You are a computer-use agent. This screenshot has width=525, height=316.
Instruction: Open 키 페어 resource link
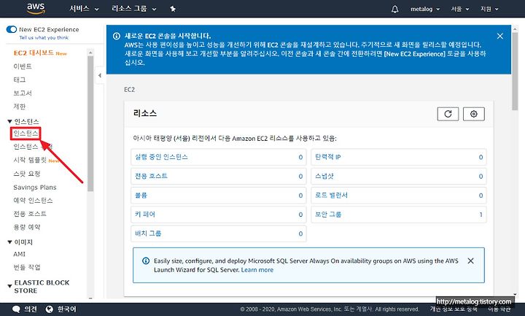pos(145,214)
